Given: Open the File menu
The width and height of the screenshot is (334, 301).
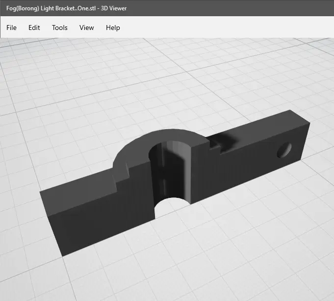Looking at the screenshot, I should (x=11, y=27).
